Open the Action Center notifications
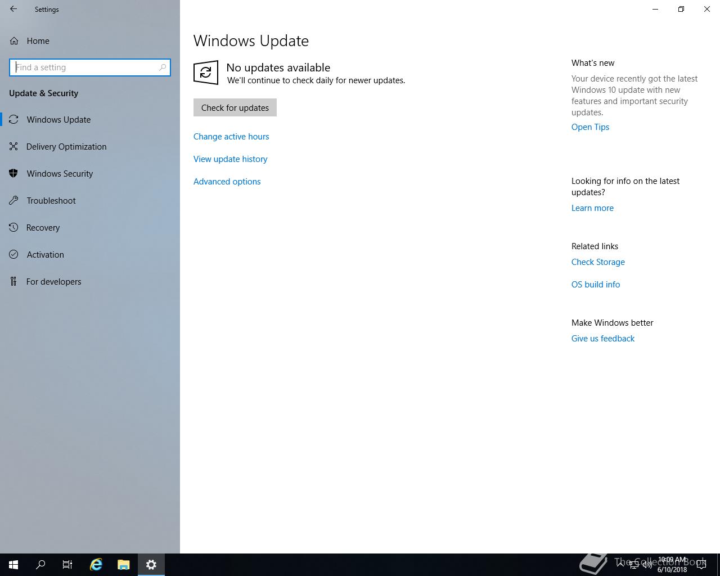Viewport: 720px width, 576px height. click(702, 565)
